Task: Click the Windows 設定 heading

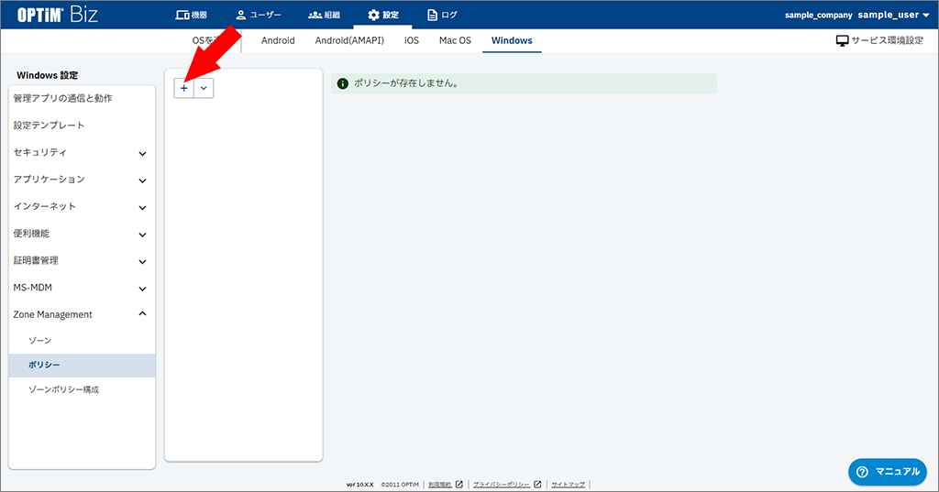Action: (x=48, y=75)
